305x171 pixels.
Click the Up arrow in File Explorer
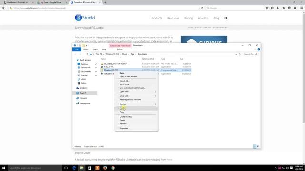click(x=87, y=54)
